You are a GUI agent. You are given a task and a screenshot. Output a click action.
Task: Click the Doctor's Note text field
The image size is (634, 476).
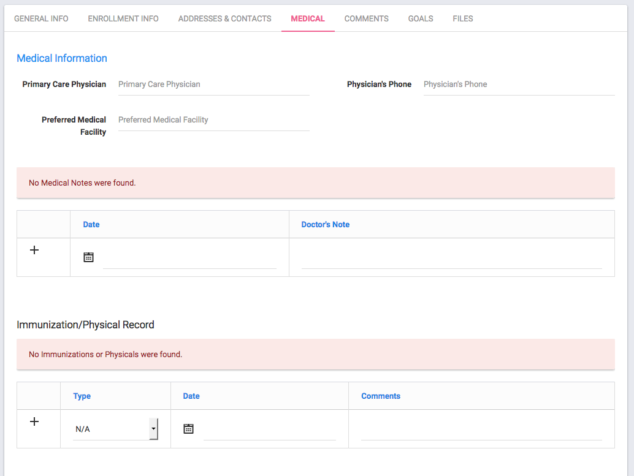point(451,260)
